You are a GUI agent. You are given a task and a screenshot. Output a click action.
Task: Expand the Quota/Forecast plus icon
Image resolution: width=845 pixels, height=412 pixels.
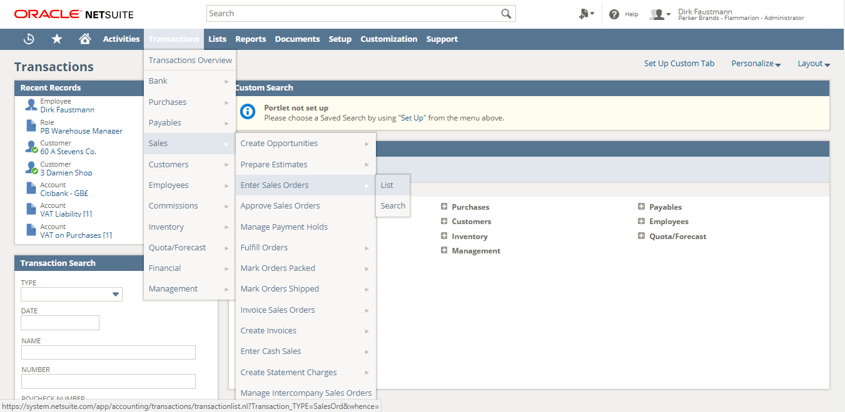[642, 236]
